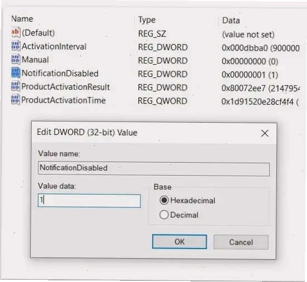The image size is (307, 282).
Task: Sort by the Name column header
Action: (22, 19)
